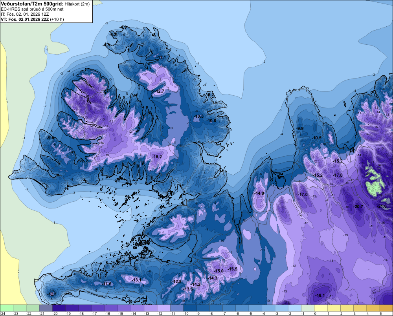Pick the legend swatch above the -12 label
The image size is (393, 316).
point(163,308)
